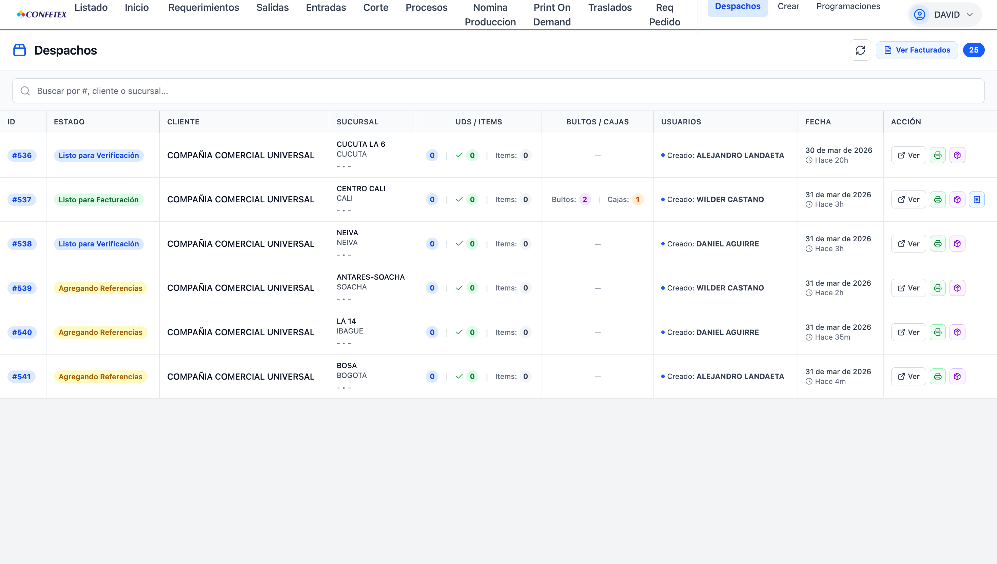The width and height of the screenshot is (997, 564).
Task: Click Listo para Facturación status badge
Action: point(98,200)
